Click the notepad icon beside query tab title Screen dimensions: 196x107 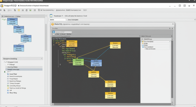point(51,16)
